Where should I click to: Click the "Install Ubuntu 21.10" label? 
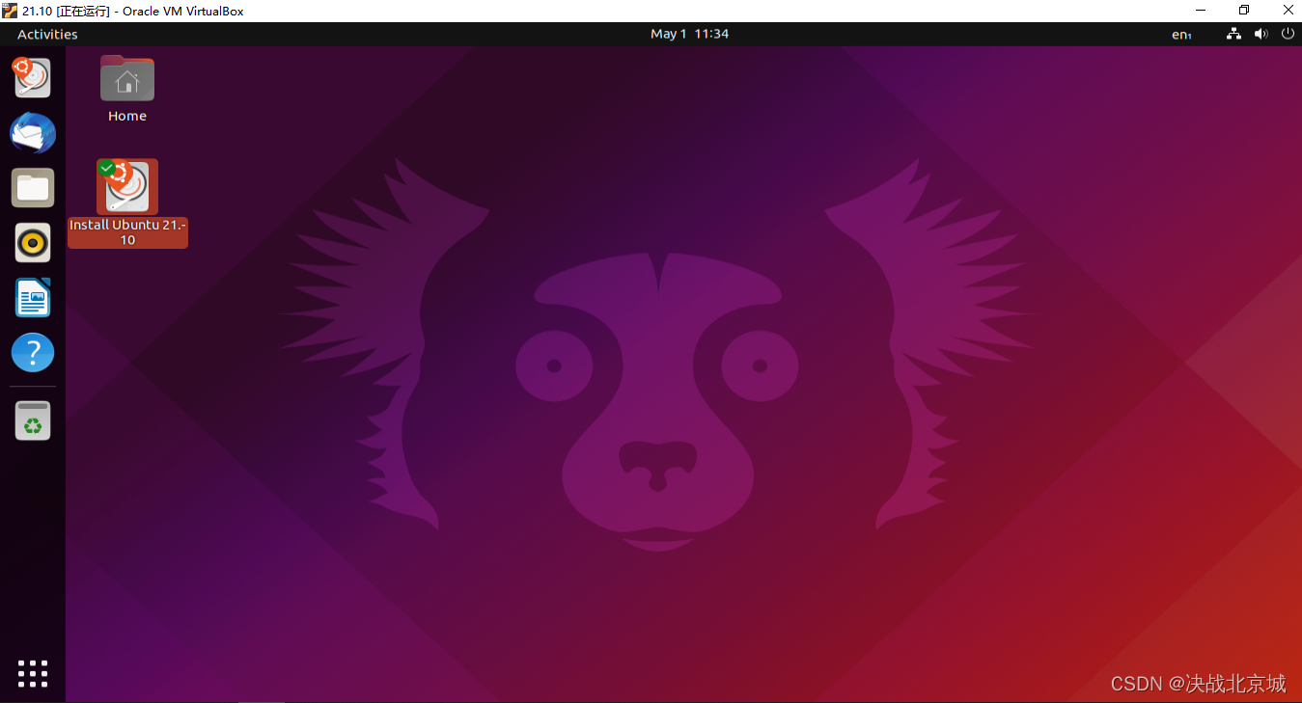coord(127,232)
